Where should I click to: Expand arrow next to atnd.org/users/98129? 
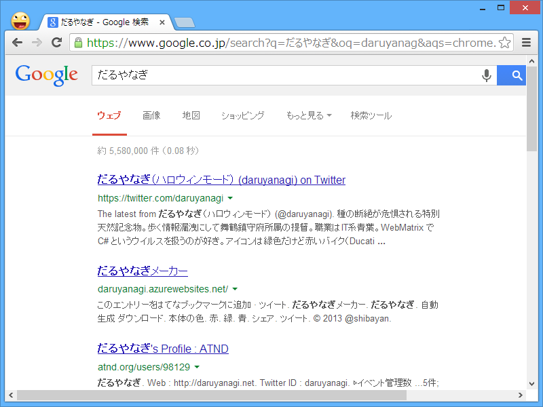(x=197, y=367)
